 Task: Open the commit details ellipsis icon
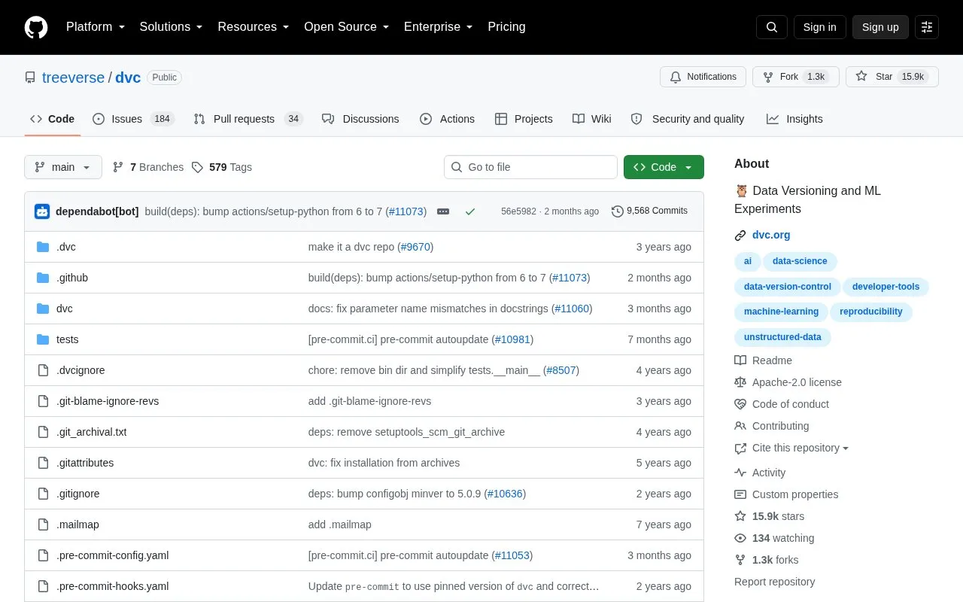[443, 211]
